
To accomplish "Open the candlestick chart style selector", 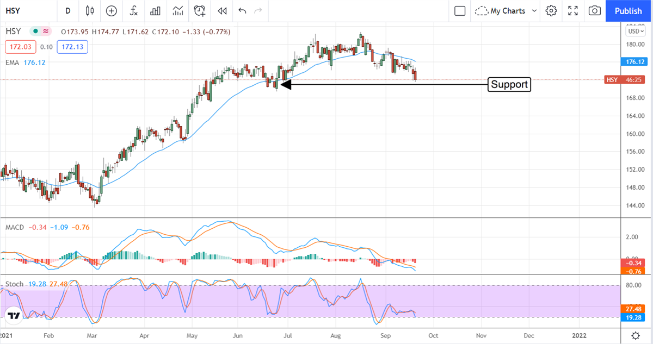I will 90,10.
